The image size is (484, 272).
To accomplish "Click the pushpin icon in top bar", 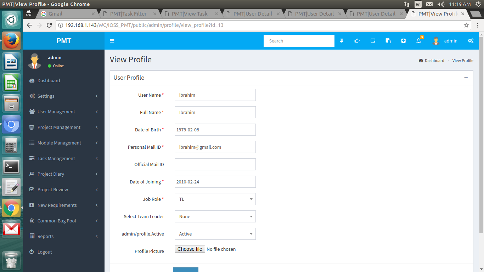I will point(342,41).
